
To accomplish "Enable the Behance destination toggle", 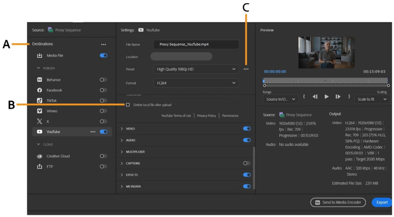I will pyautogui.click(x=103, y=80).
